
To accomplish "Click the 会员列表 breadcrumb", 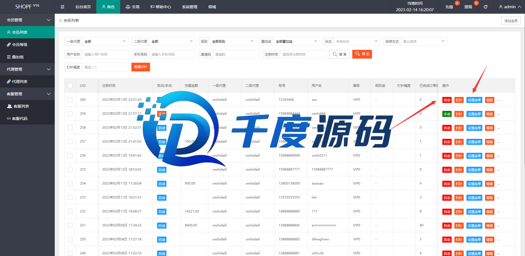I will pos(71,21).
